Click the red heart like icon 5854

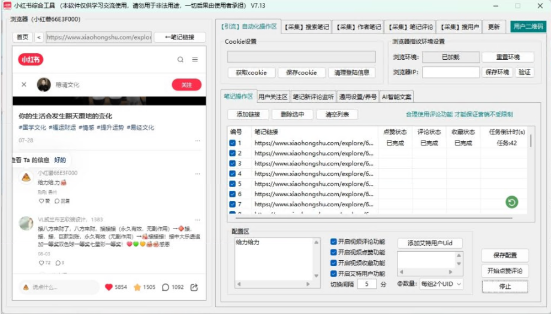(109, 287)
